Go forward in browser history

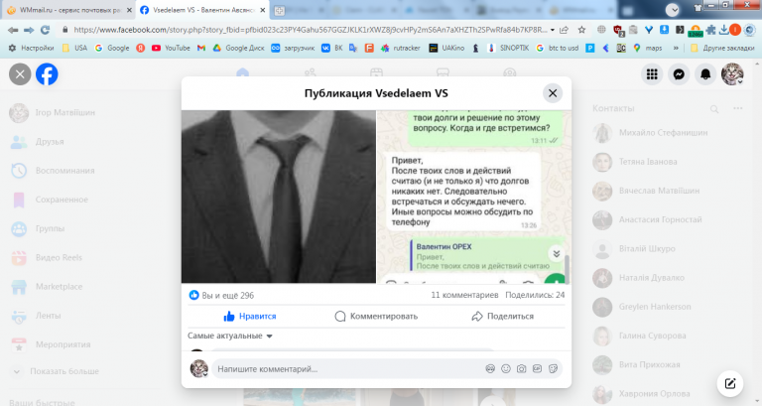[x=29, y=30]
